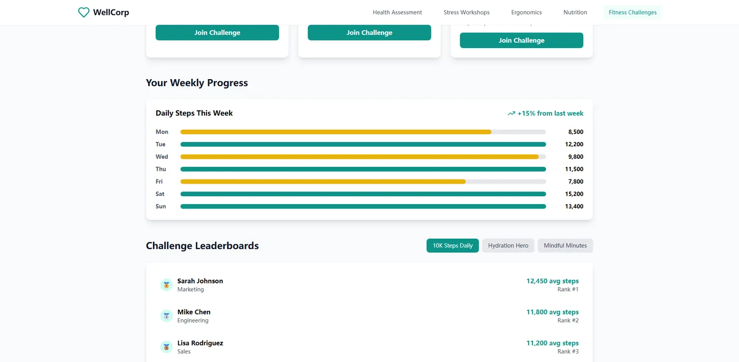The image size is (739, 362).
Task: Click Sunday's green steps progress bar
Action: pyautogui.click(x=363, y=206)
